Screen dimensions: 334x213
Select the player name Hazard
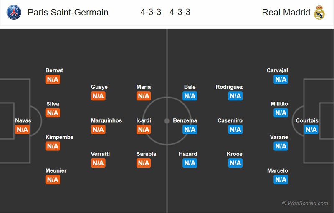point(188,154)
